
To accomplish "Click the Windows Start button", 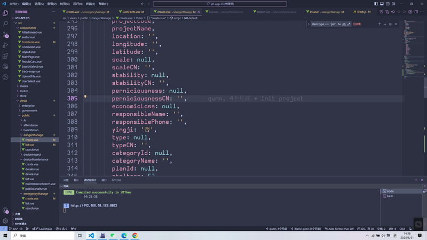I will [x=5, y=236].
